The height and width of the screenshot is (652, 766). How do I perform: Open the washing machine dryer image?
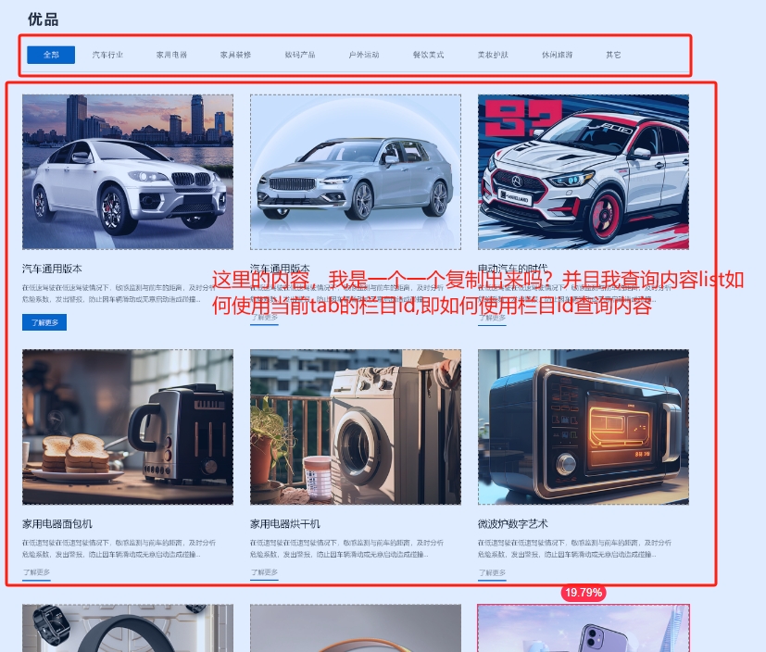coord(356,427)
